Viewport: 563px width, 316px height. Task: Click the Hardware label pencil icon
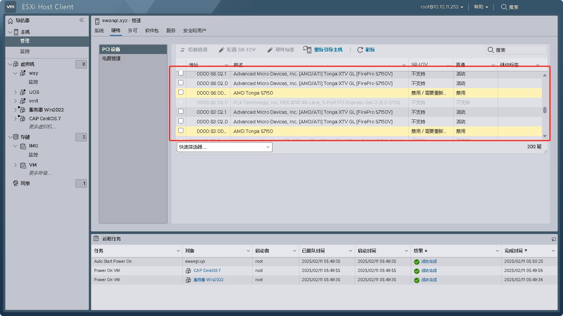270,50
